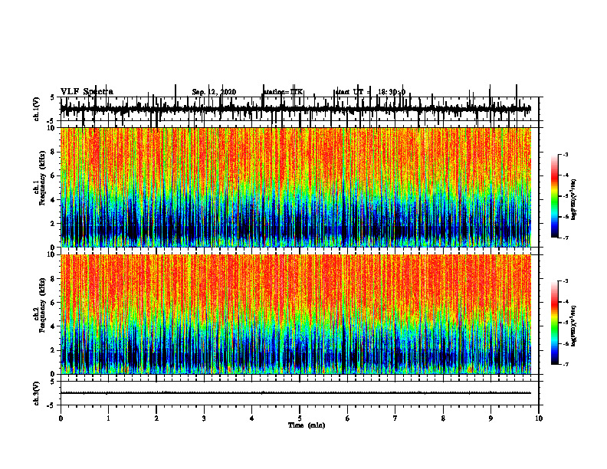Click the ch.1 spectrogram colorbar

tap(555, 196)
